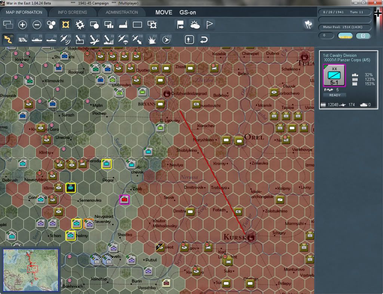Click the 153% value in unit panel
Screen dimensions: 383x294
370,84
